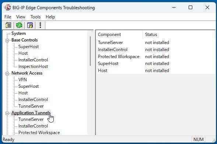This screenshot has width=217, height=144.
Task: Select Host under Base Controls
Action: tap(23, 53)
